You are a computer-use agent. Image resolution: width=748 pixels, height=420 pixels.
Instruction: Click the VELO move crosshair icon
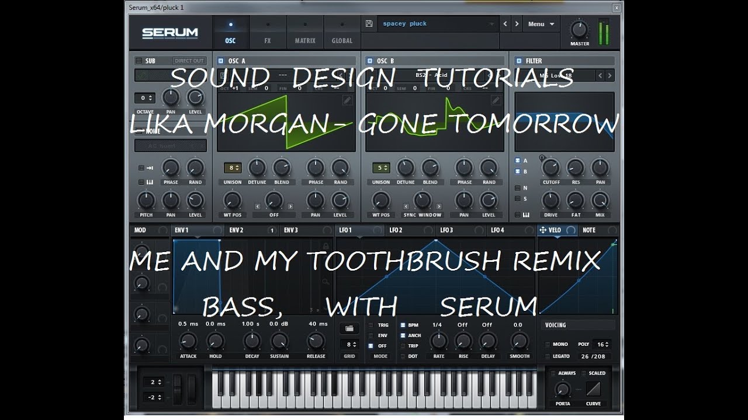click(x=543, y=230)
